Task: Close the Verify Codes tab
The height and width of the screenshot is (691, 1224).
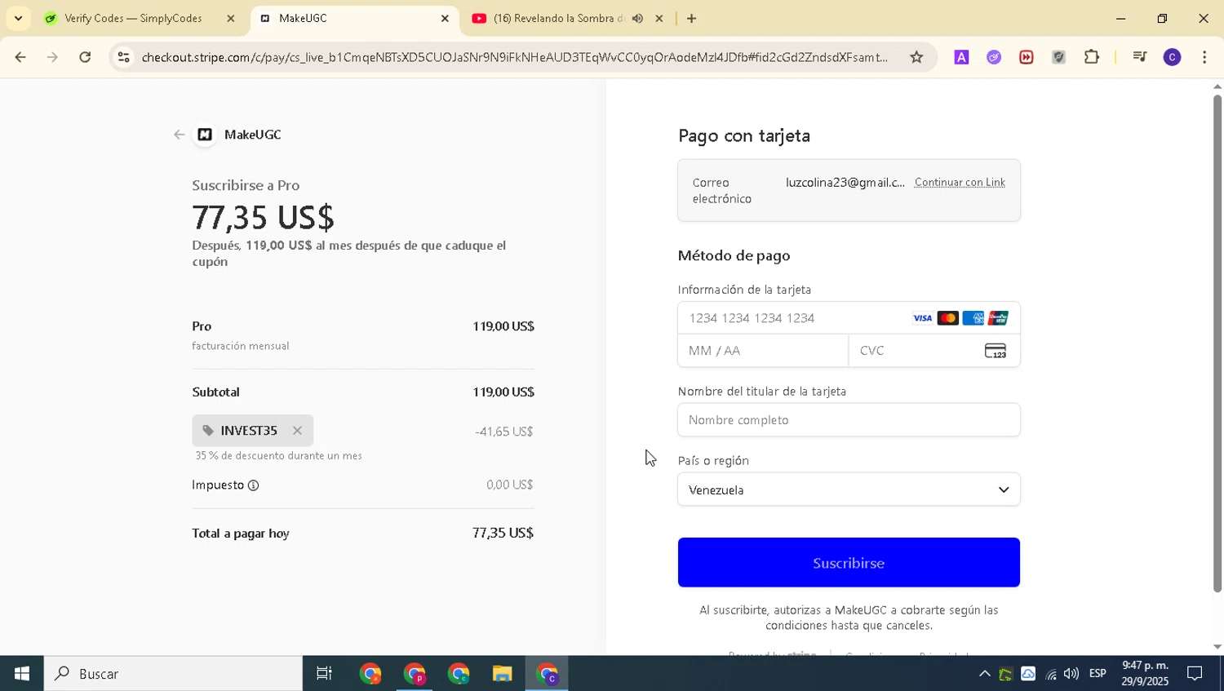Action: click(x=231, y=18)
